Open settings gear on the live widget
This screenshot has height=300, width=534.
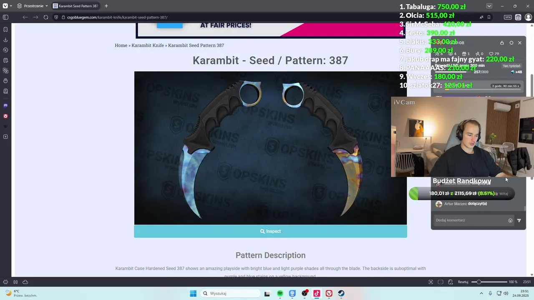tap(511, 42)
